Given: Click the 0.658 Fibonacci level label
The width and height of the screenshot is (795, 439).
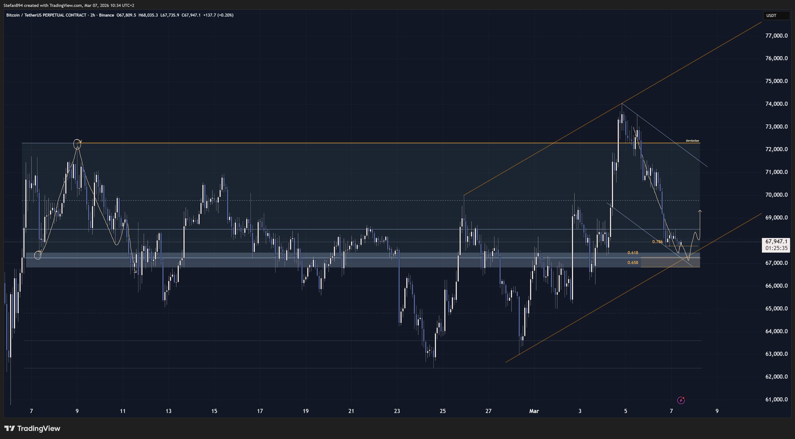Looking at the screenshot, I should [x=632, y=263].
